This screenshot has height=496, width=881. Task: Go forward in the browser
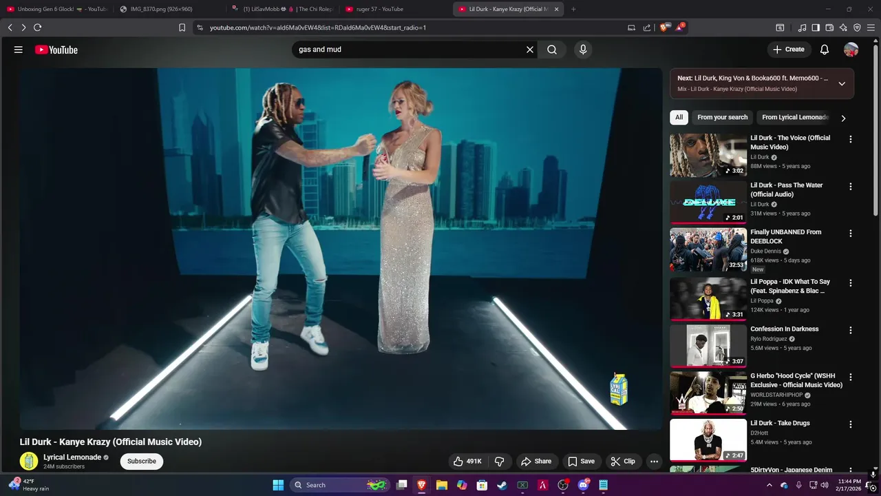tap(23, 28)
